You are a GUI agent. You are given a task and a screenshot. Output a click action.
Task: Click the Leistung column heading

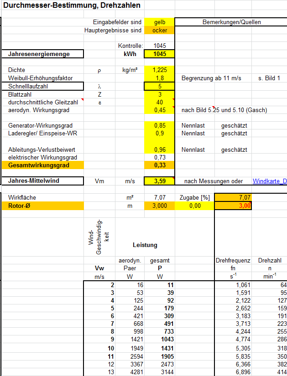[145, 245]
